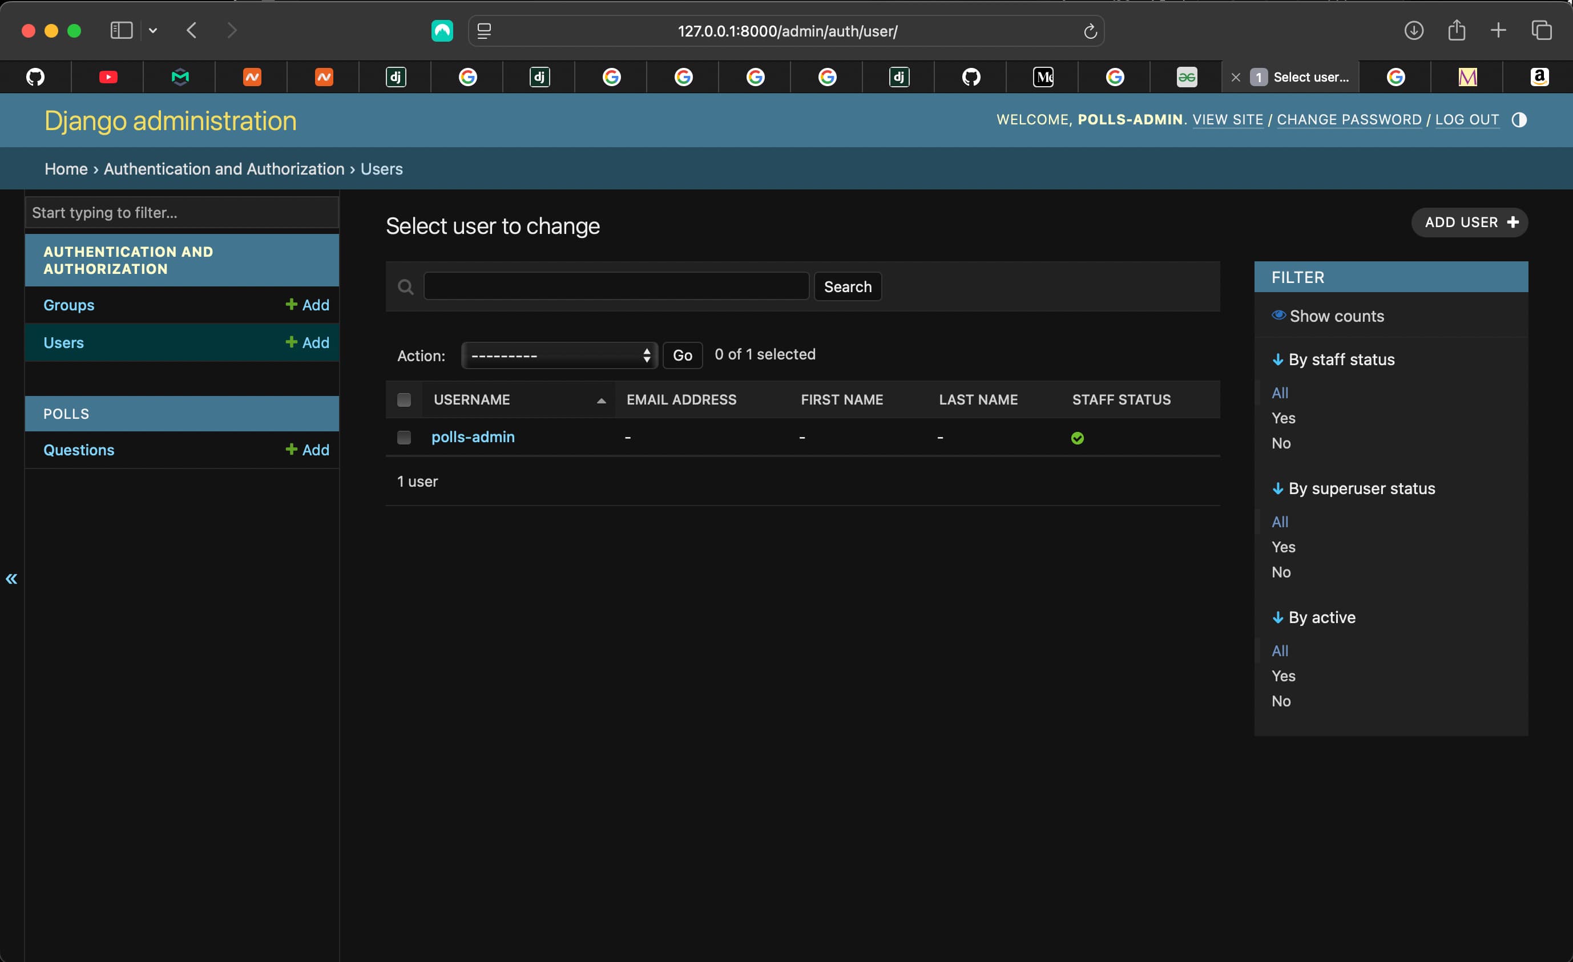Click the ADD USER button
Screen dimensions: 1573x962
[1469, 222]
